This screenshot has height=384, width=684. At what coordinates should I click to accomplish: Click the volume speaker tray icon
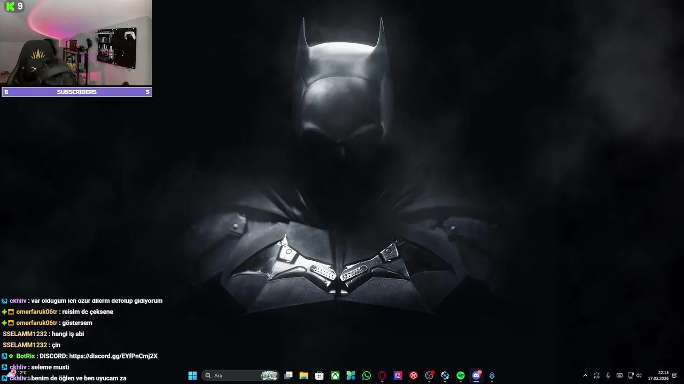[639, 375]
